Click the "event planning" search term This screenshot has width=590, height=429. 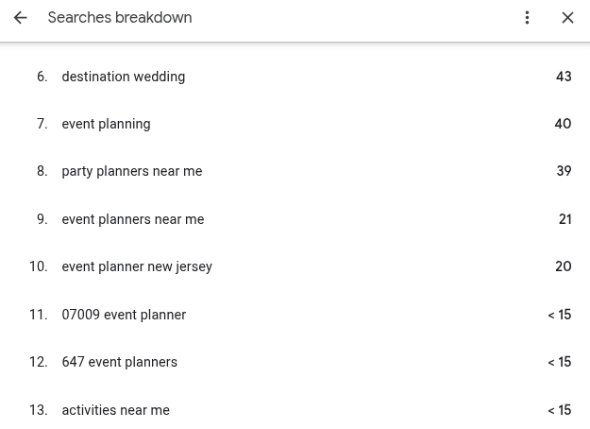point(106,124)
